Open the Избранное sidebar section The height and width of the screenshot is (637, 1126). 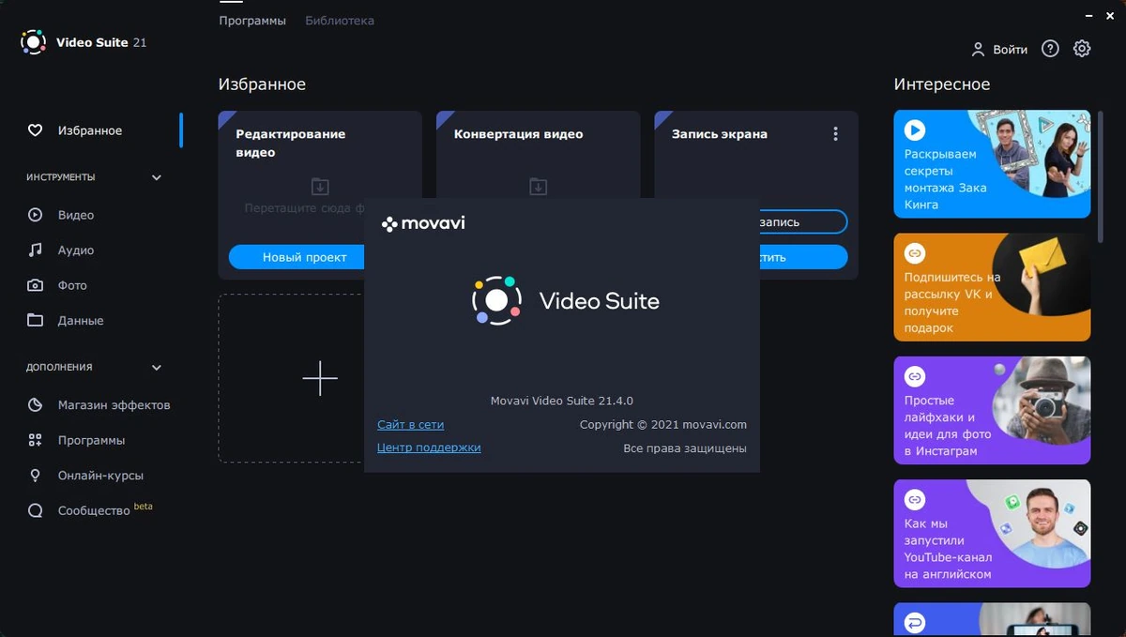tap(90, 130)
